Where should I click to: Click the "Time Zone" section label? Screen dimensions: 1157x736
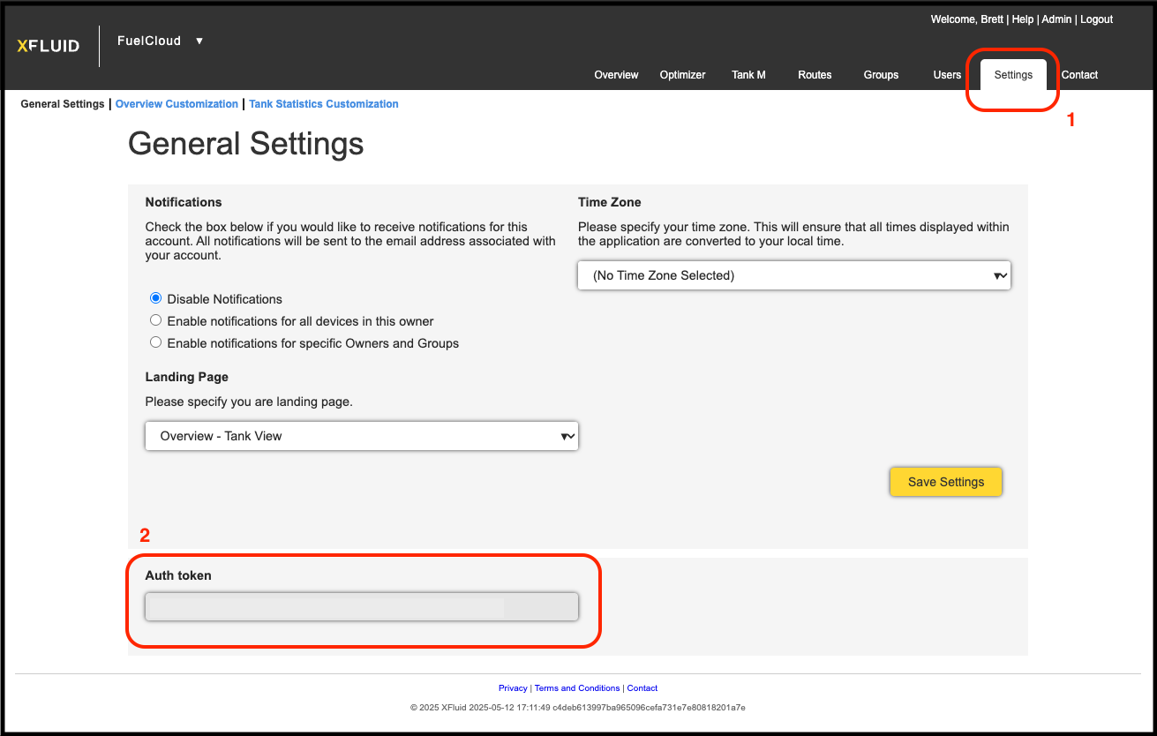pos(610,202)
